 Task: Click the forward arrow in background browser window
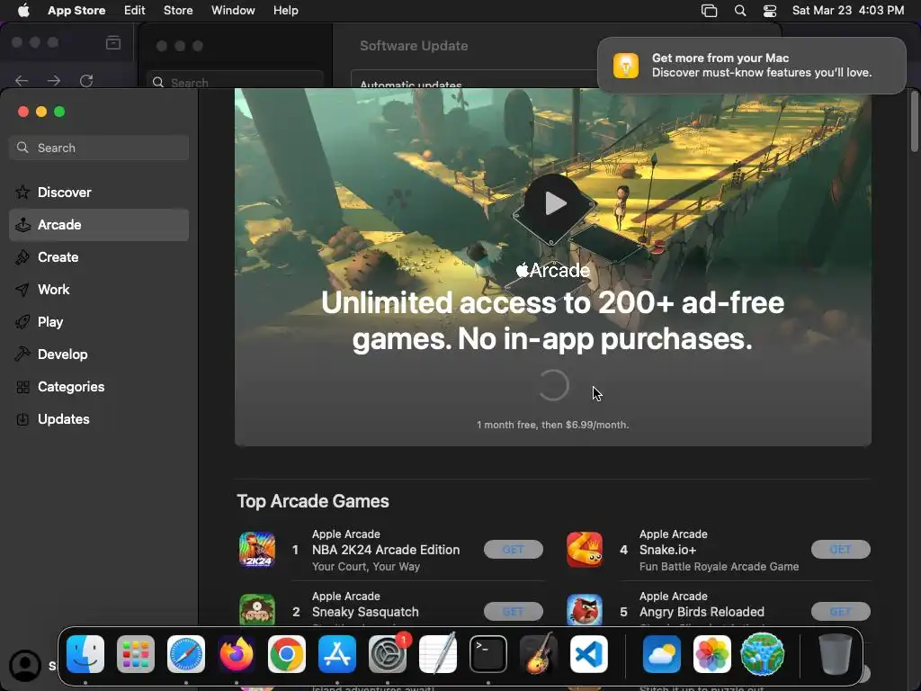[54, 80]
